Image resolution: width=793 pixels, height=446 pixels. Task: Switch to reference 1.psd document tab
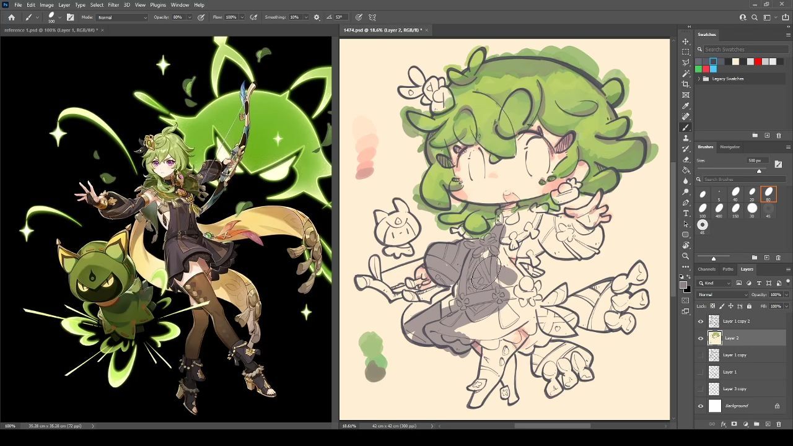pos(50,30)
